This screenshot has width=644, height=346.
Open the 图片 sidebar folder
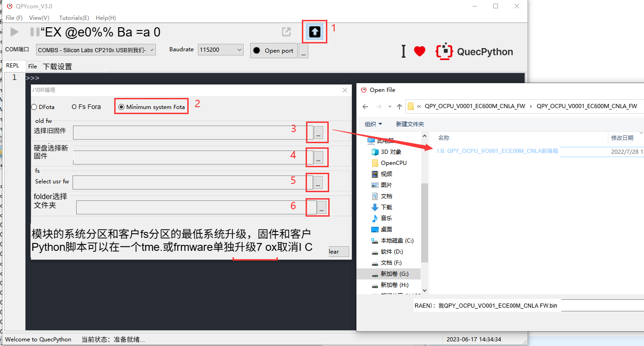tap(382, 185)
